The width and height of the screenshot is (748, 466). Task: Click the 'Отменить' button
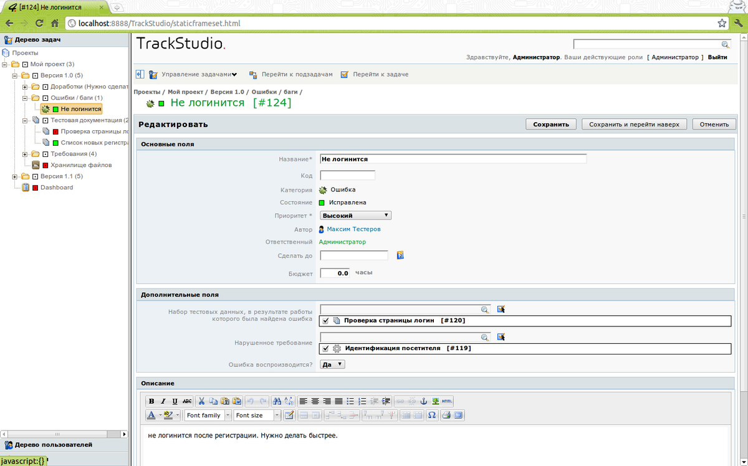pyautogui.click(x=714, y=124)
